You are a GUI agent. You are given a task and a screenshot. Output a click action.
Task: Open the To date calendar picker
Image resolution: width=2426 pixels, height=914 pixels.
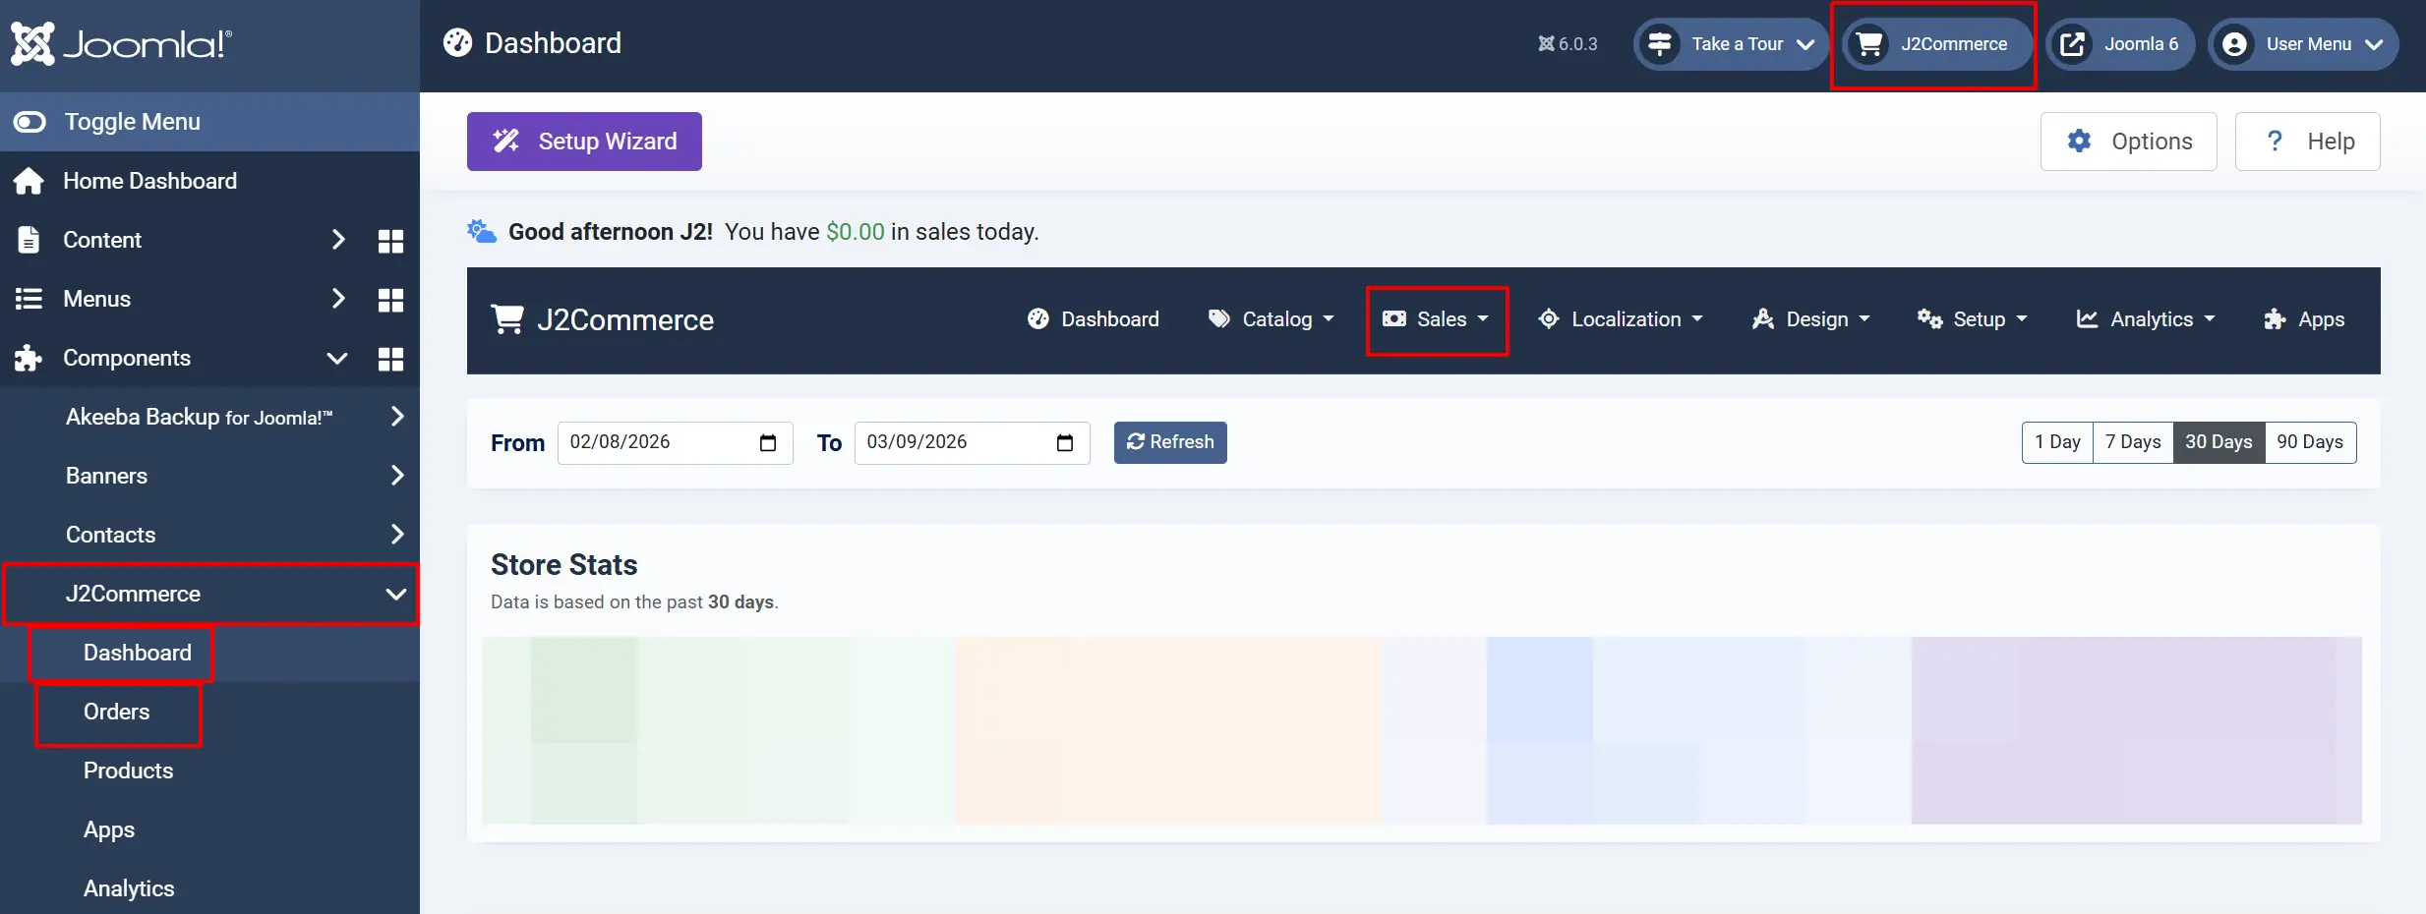coord(1065,443)
